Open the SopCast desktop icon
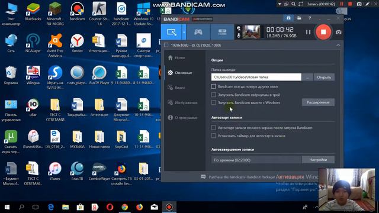This screenshot has width=379, height=213. (121, 139)
